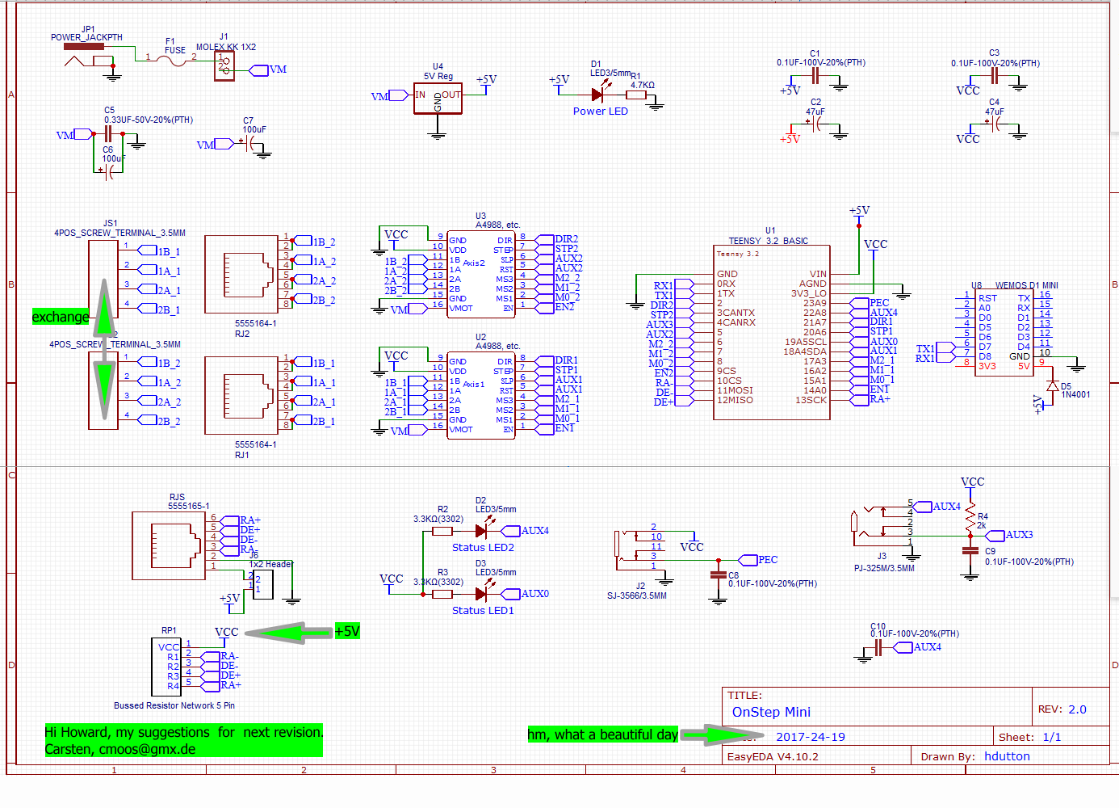This screenshot has height=808, width=1119.
Task: Click the RJ2 5555164-1 jack symbol
Action: point(241,274)
